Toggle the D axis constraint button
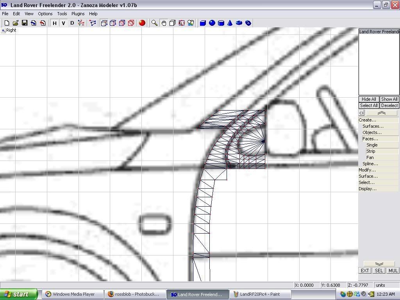 72,23
